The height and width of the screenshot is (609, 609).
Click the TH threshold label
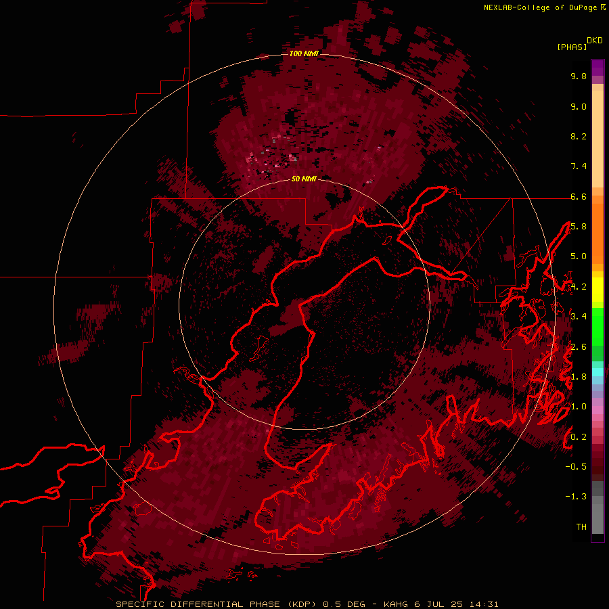581,527
